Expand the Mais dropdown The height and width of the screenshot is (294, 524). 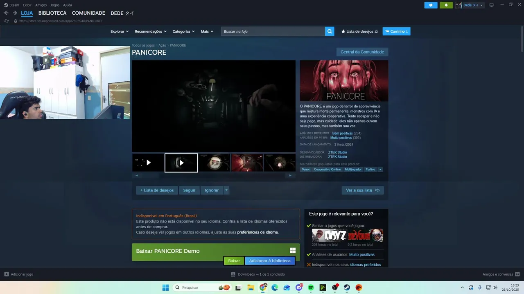pyautogui.click(x=207, y=31)
